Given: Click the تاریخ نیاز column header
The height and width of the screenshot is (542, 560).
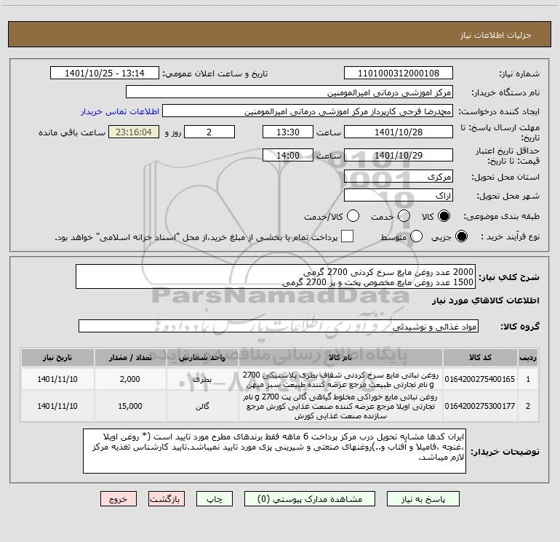Looking at the screenshot, I should [57, 358].
